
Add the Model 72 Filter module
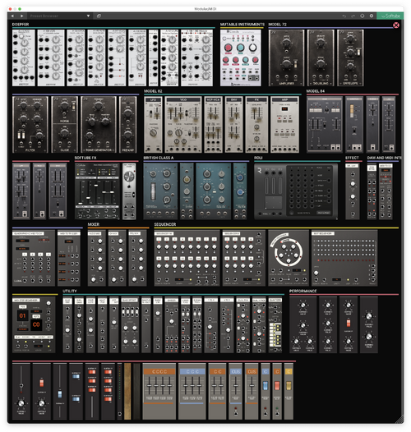click(x=30, y=125)
